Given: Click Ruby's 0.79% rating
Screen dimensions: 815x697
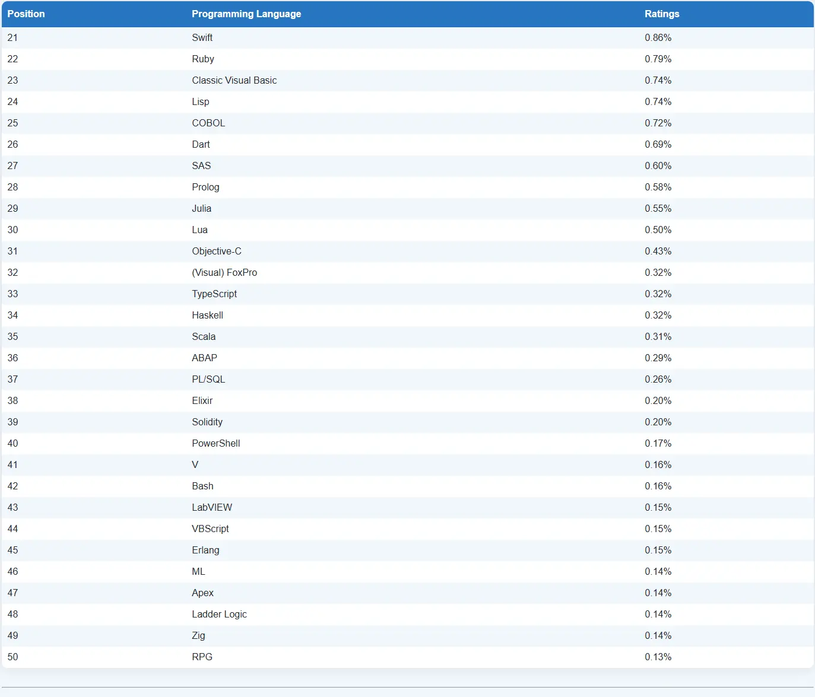Looking at the screenshot, I should 658,59.
